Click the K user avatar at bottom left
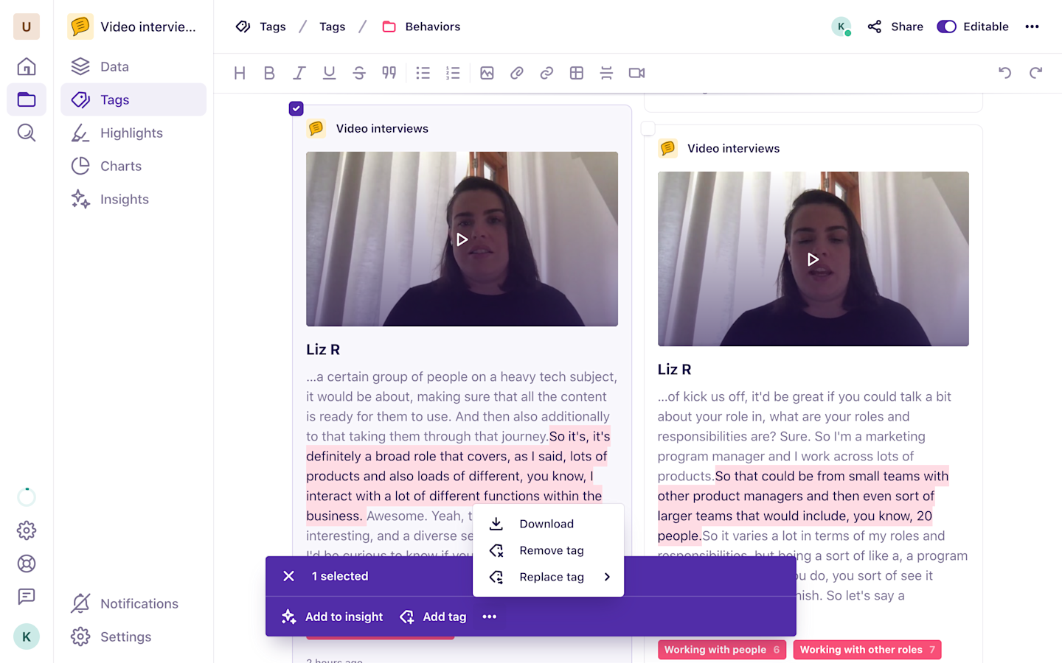Viewport: 1062px width, 663px height. pyautogui.click(x=27, y=636)
